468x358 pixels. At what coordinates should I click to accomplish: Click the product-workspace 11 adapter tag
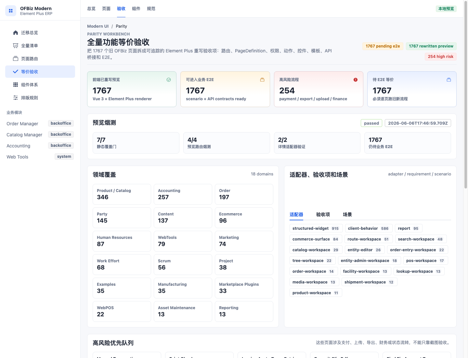[316, 293]
